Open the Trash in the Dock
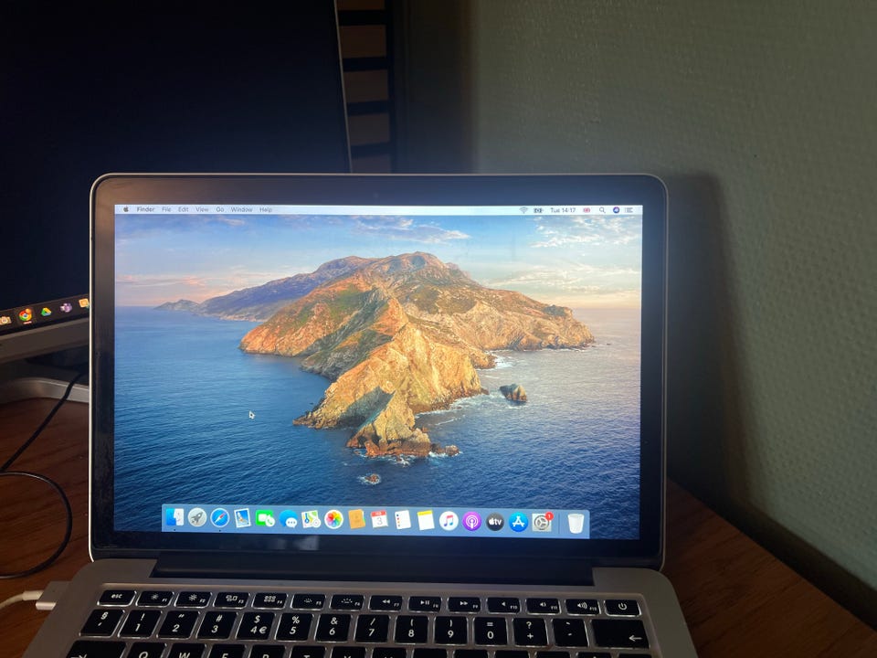Viewport: 877px width, 658px height. pyautogui.click(x=576, y=524)
